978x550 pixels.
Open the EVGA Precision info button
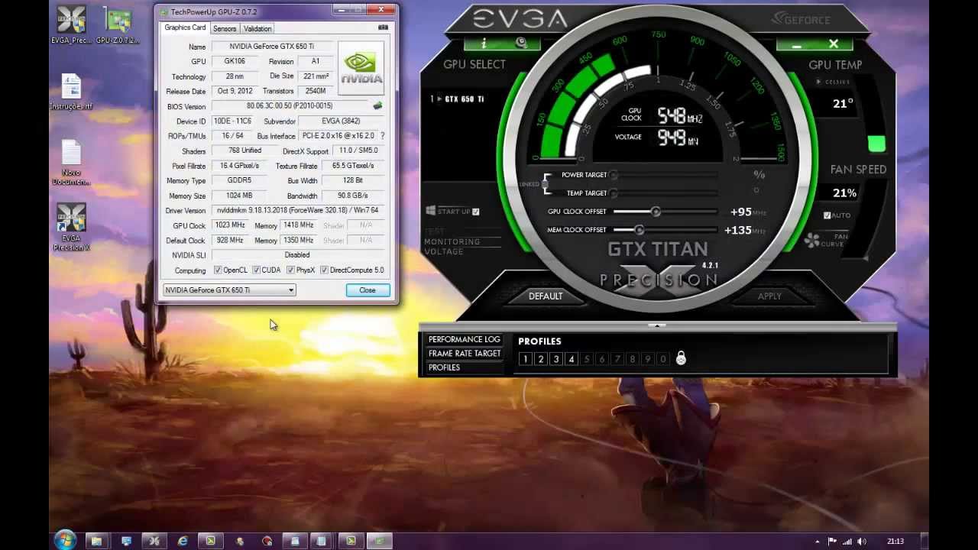[x=484, y=44]
